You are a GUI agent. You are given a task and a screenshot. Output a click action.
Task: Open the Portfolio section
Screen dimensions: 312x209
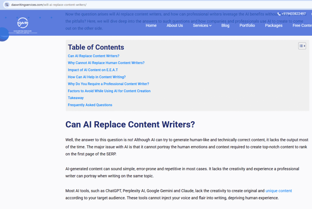[x=247, y=26]
